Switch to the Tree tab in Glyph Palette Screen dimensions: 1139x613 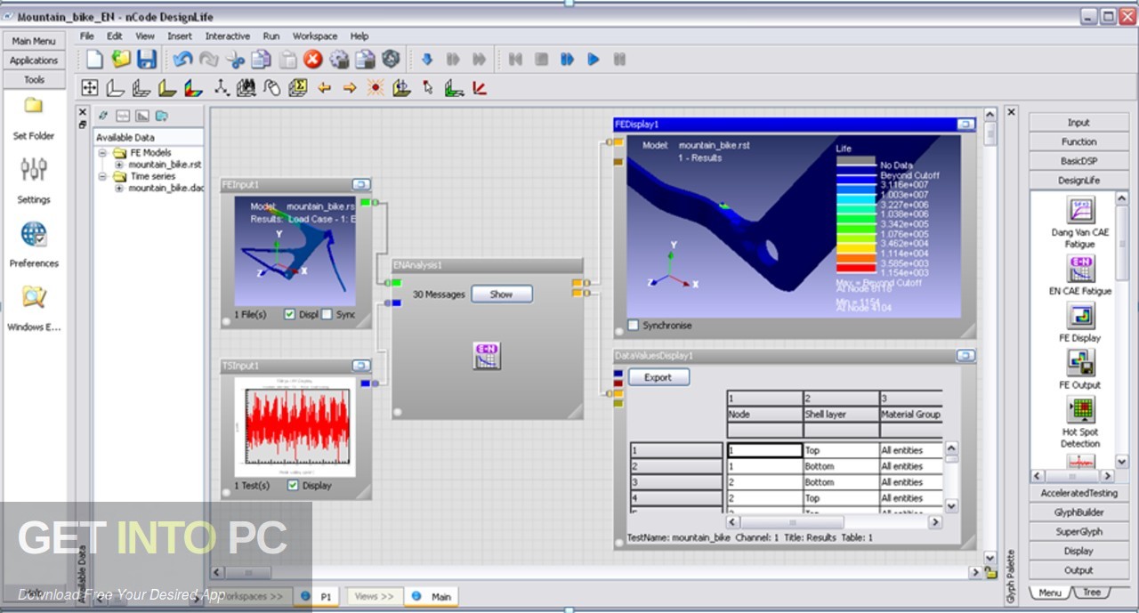coord(1091,593)
